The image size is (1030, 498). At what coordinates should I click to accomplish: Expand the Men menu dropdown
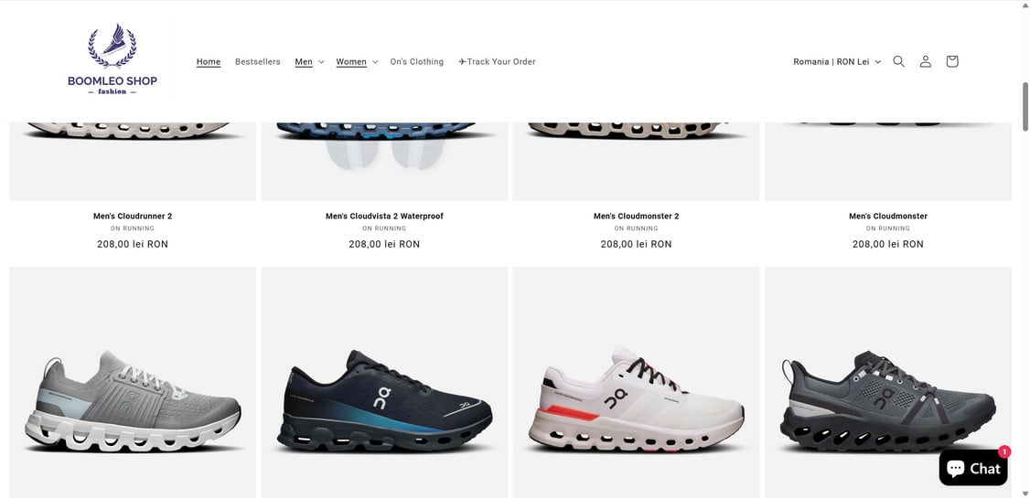[x=309, y=61]
